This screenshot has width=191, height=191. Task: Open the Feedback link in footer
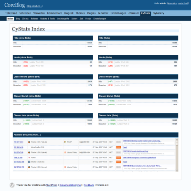click(x=89, y=185)
